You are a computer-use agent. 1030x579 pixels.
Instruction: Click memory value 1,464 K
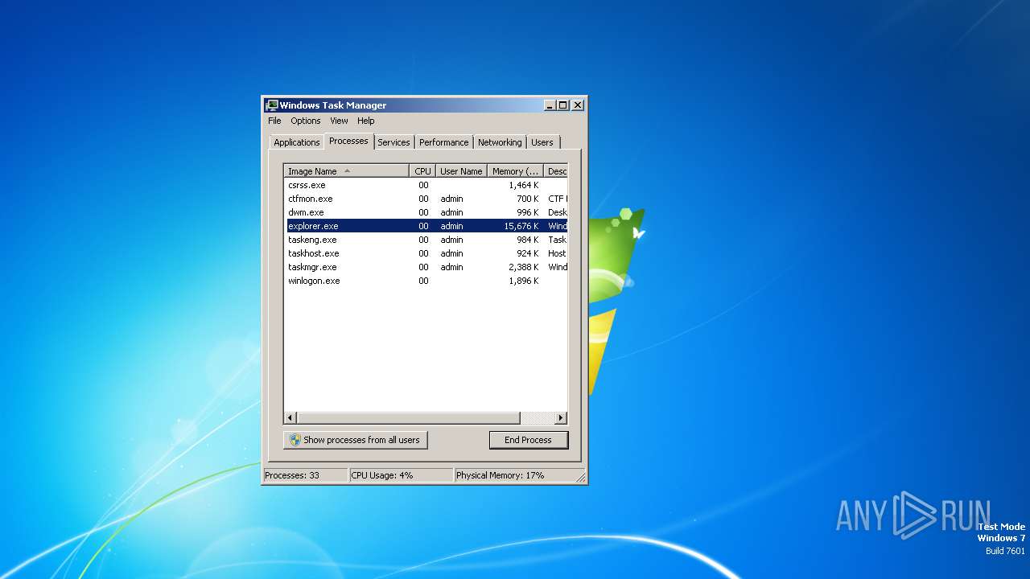pyautogui.click(x=524, y=185)
